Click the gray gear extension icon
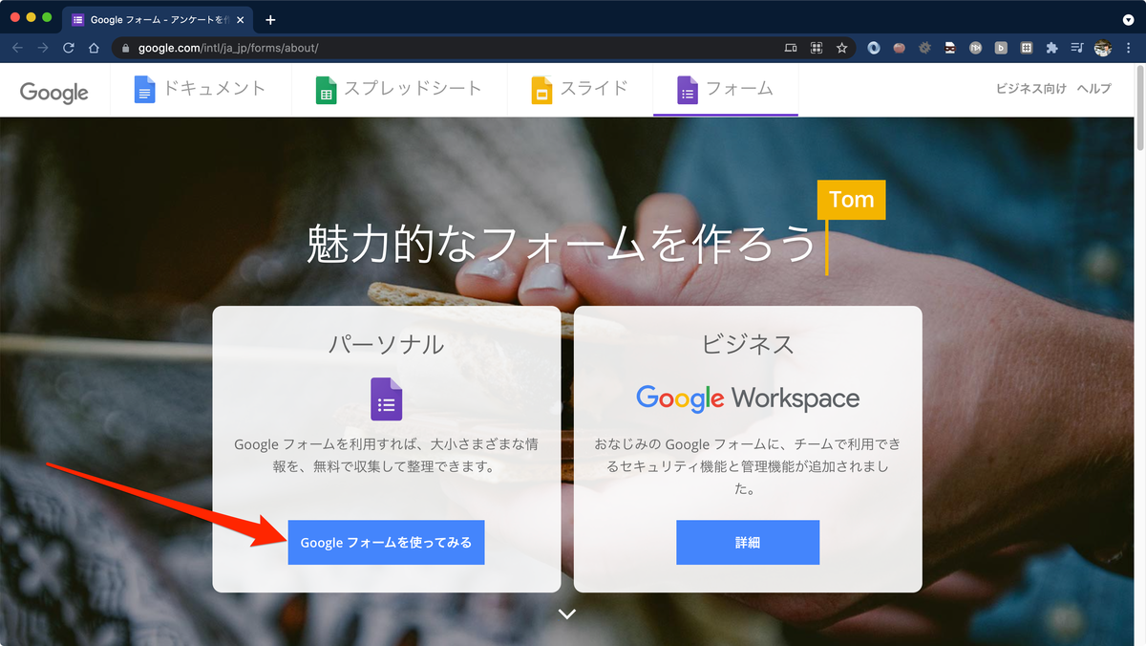Screen dimensions: 1146x646 924,47
